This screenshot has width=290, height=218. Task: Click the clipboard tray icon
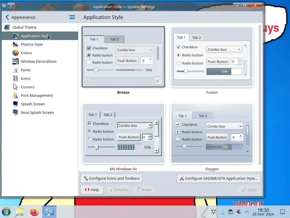point(231,212)
